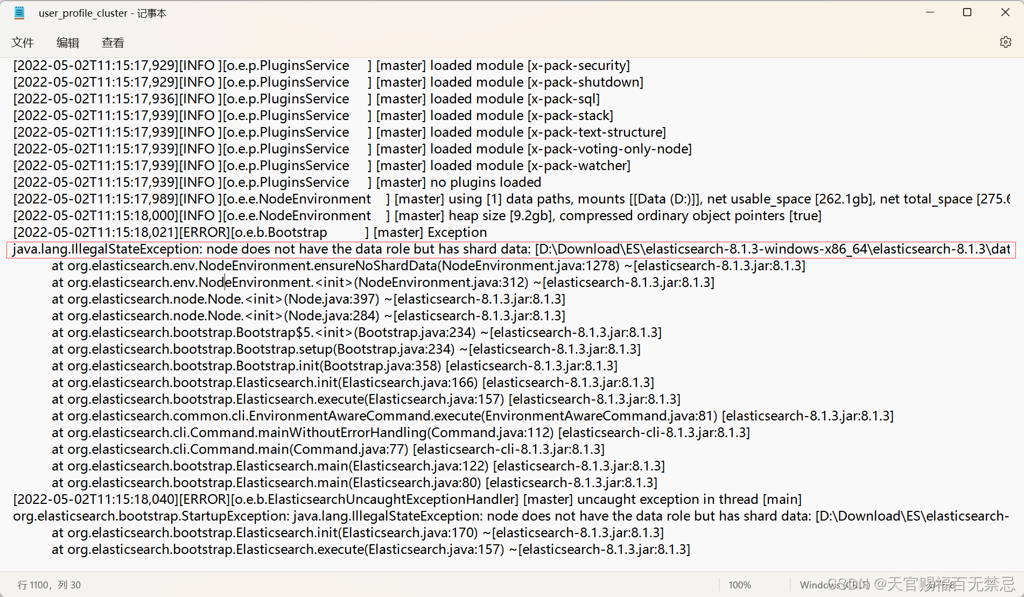This screenshot has height=597, width=1024.
Task: Maximize the Notepad window
Action: click(x=967, y=12)
